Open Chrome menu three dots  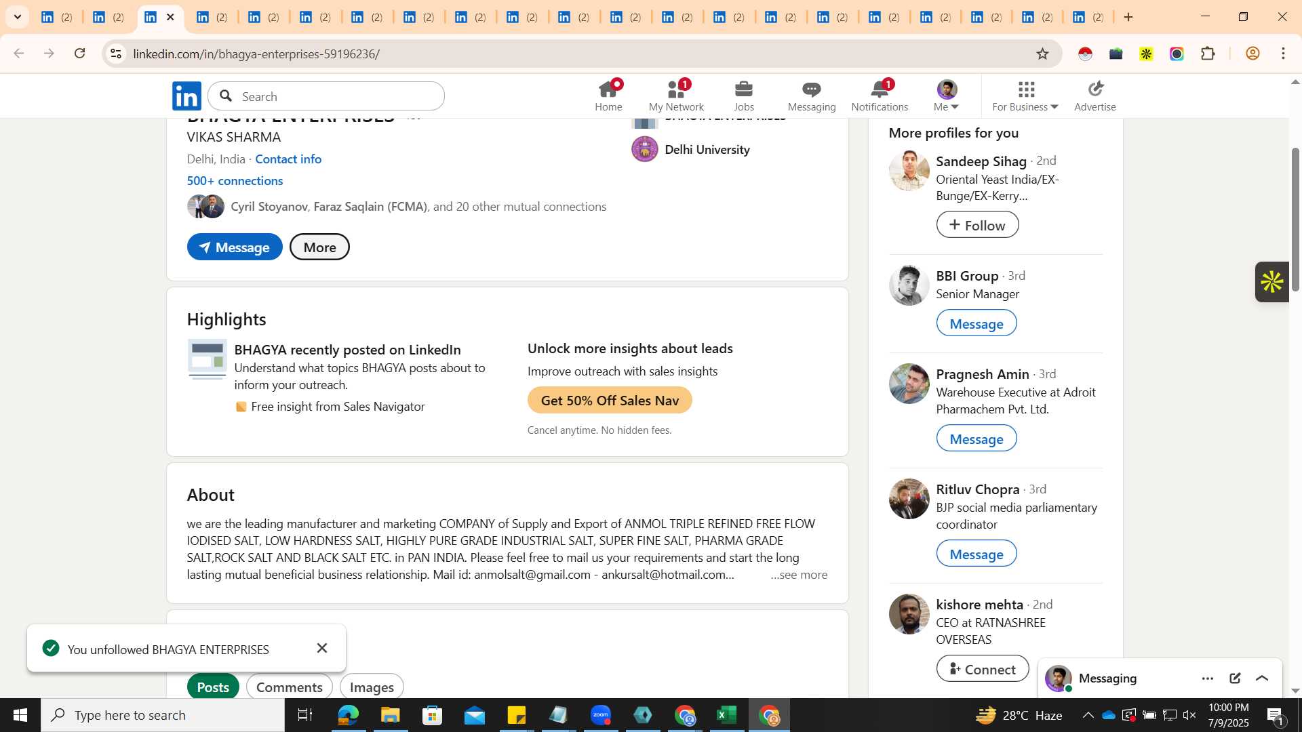click(1283, 54)
